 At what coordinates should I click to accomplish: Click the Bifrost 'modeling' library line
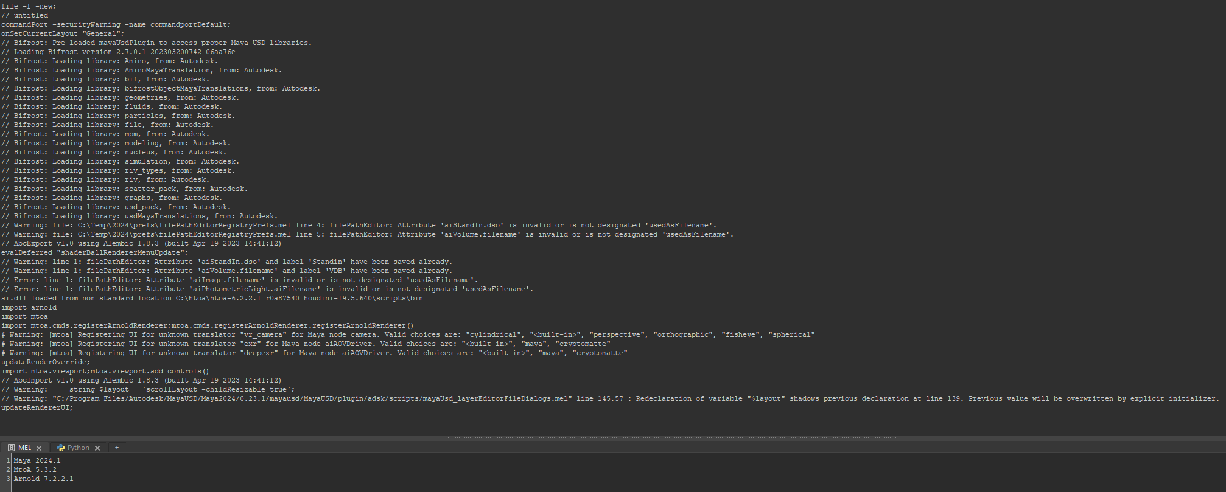tap(116, 144)
